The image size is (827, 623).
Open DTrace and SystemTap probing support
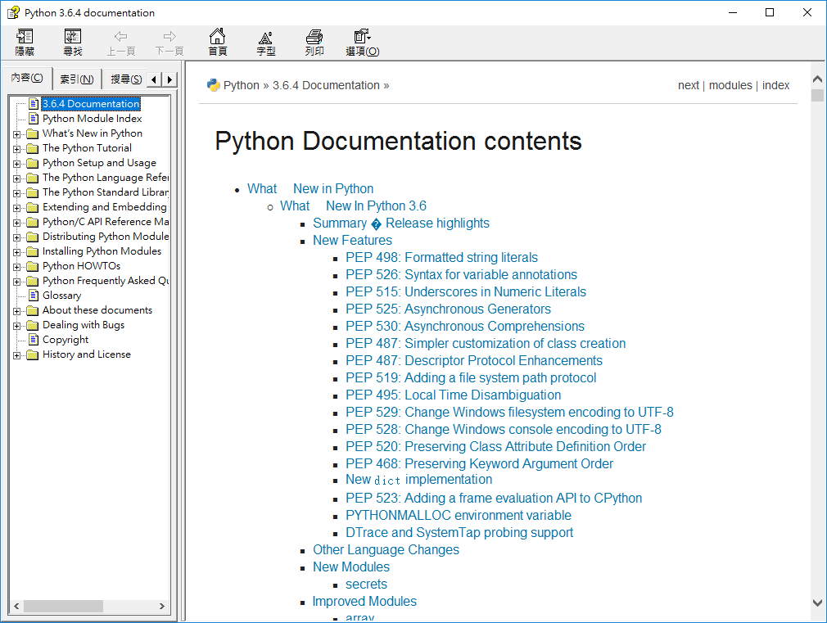click(459, 533)
